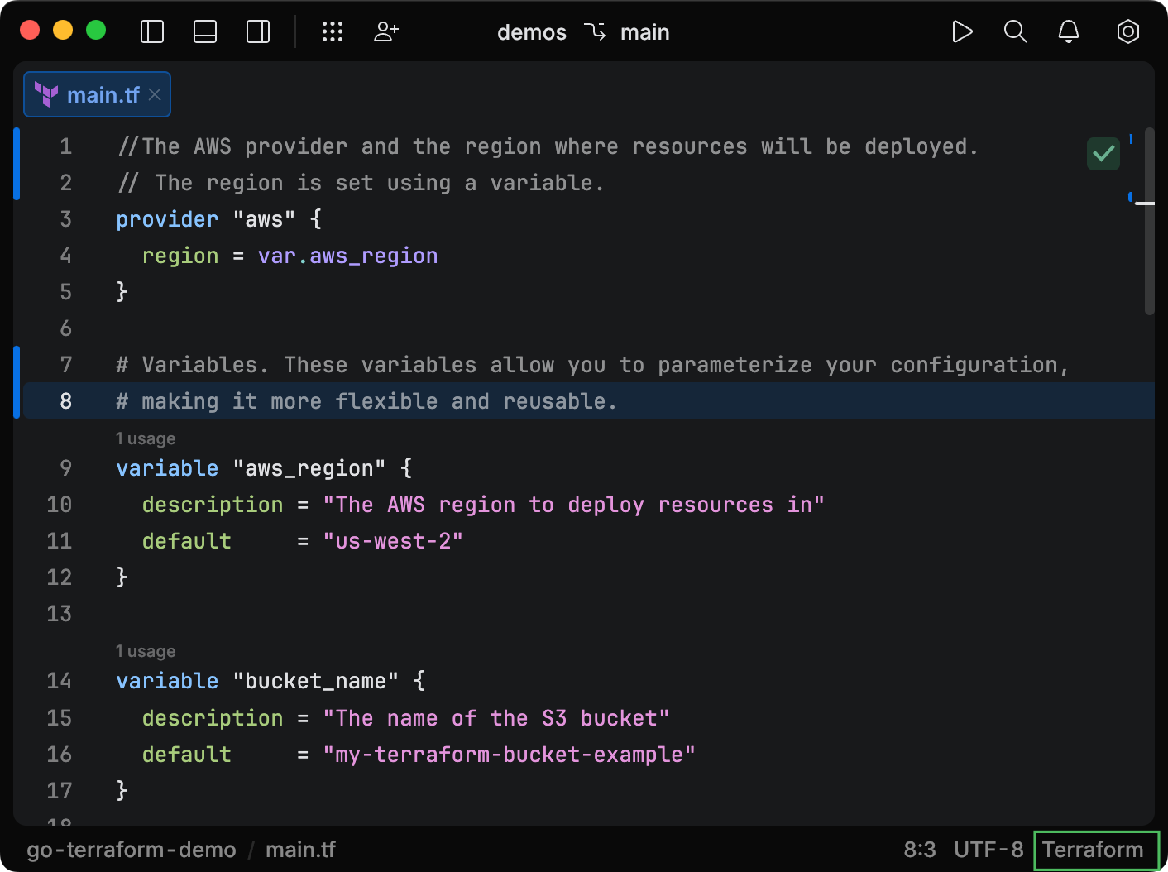Viewport: 1168px width, 872px height.
Task: Open the tools grid menu
Action: (333, 32)
